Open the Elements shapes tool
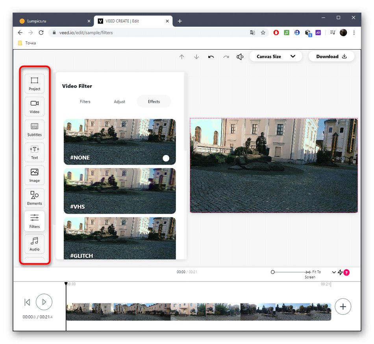 pos(35,198)
